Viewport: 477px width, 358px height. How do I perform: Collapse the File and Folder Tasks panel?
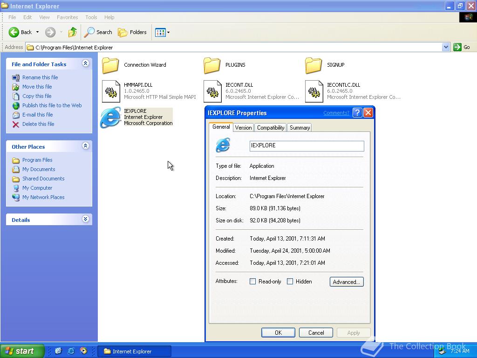86,63
